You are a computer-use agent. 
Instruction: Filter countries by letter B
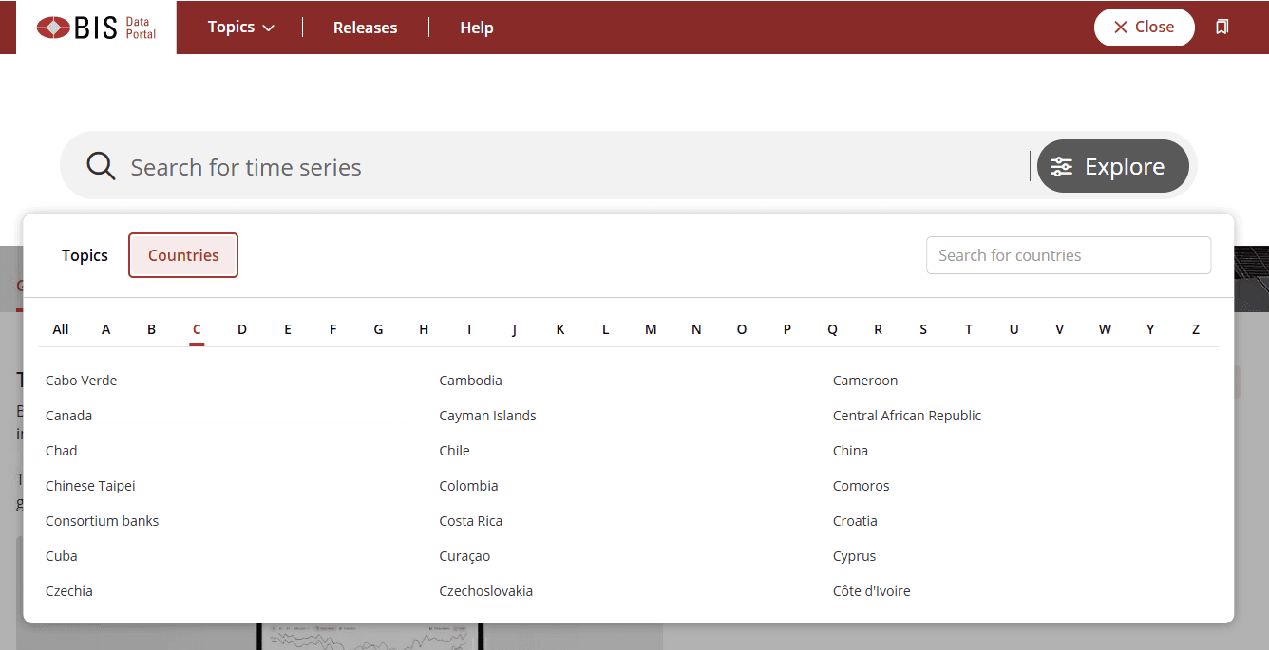[x=151, y=329]
